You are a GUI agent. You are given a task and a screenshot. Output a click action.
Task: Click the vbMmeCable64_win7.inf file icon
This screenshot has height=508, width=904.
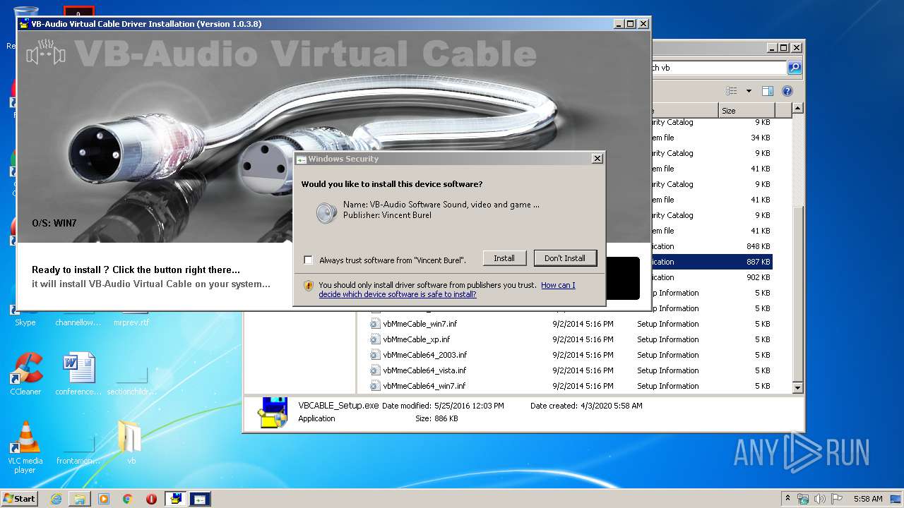coord(376,386)
